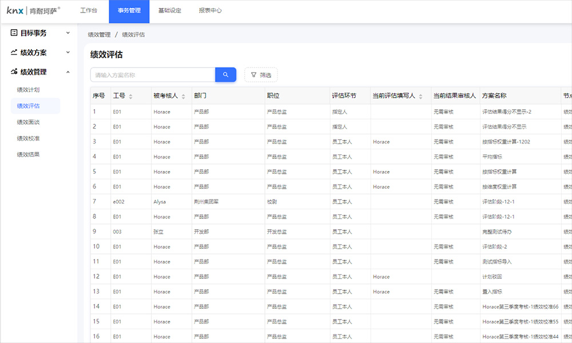
Task: Click 绩效管理 breadcrumb link
Action: tap(99, 35)
